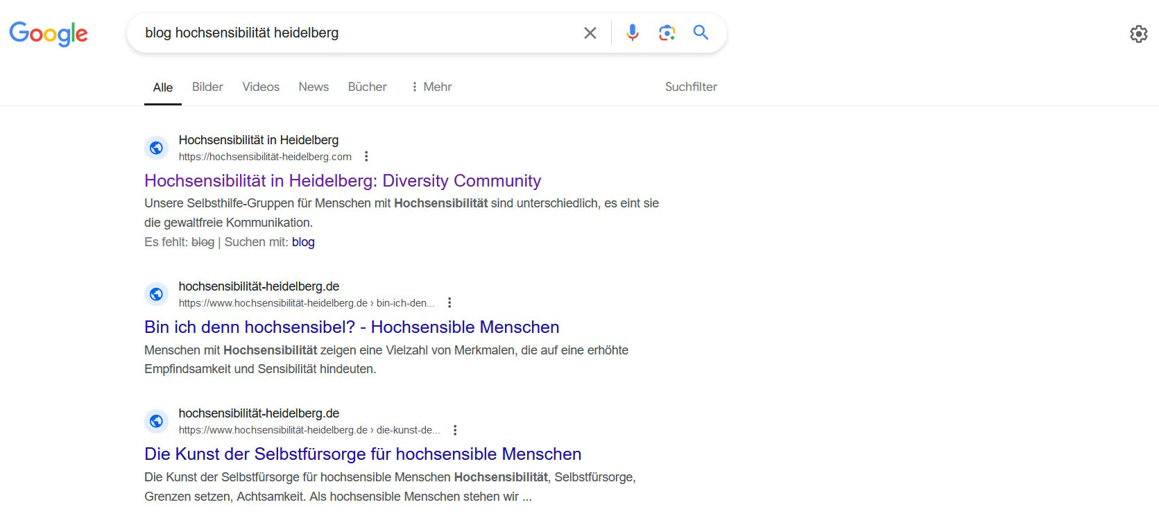
Task: Switch to Bücher tab
Action: click(x=367, y=87)
